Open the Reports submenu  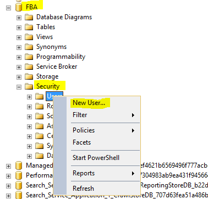pos(103,173)
